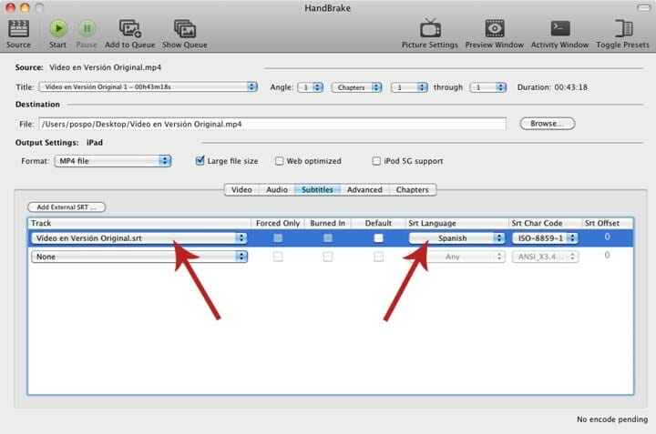The image size is (656, 434).
Task: Click the Forced Only column header
Action: click(278, 223)
